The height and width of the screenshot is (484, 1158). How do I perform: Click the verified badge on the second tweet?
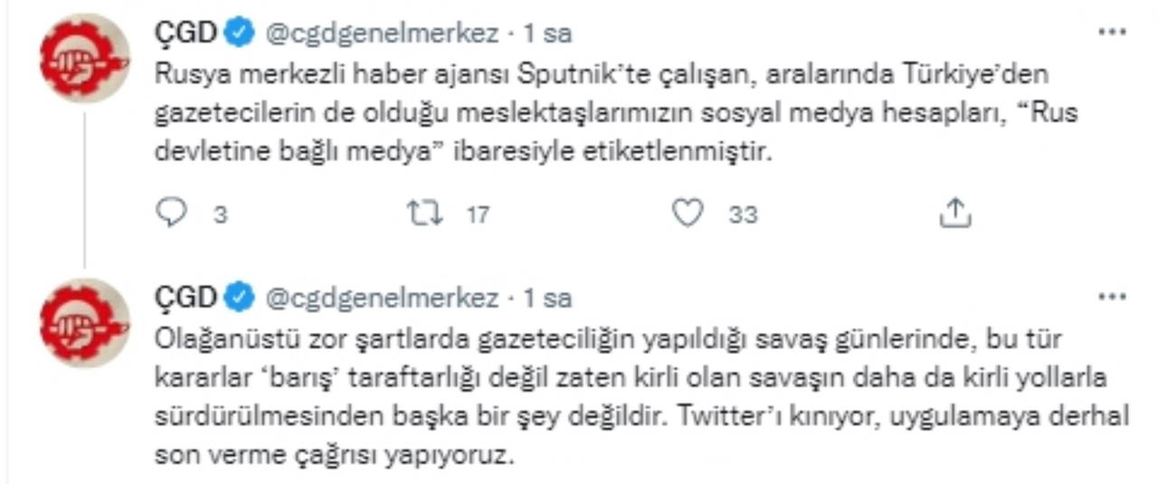tap(240, 298)
